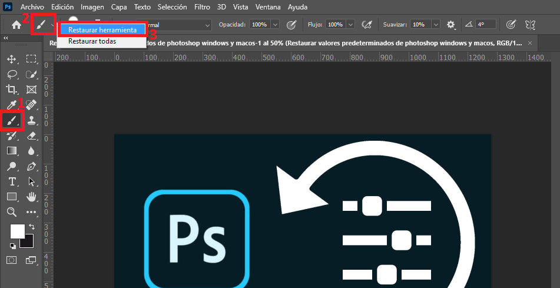Select the Gradient tool
Screen dimensions: 560x288
(x=12, y=151)
